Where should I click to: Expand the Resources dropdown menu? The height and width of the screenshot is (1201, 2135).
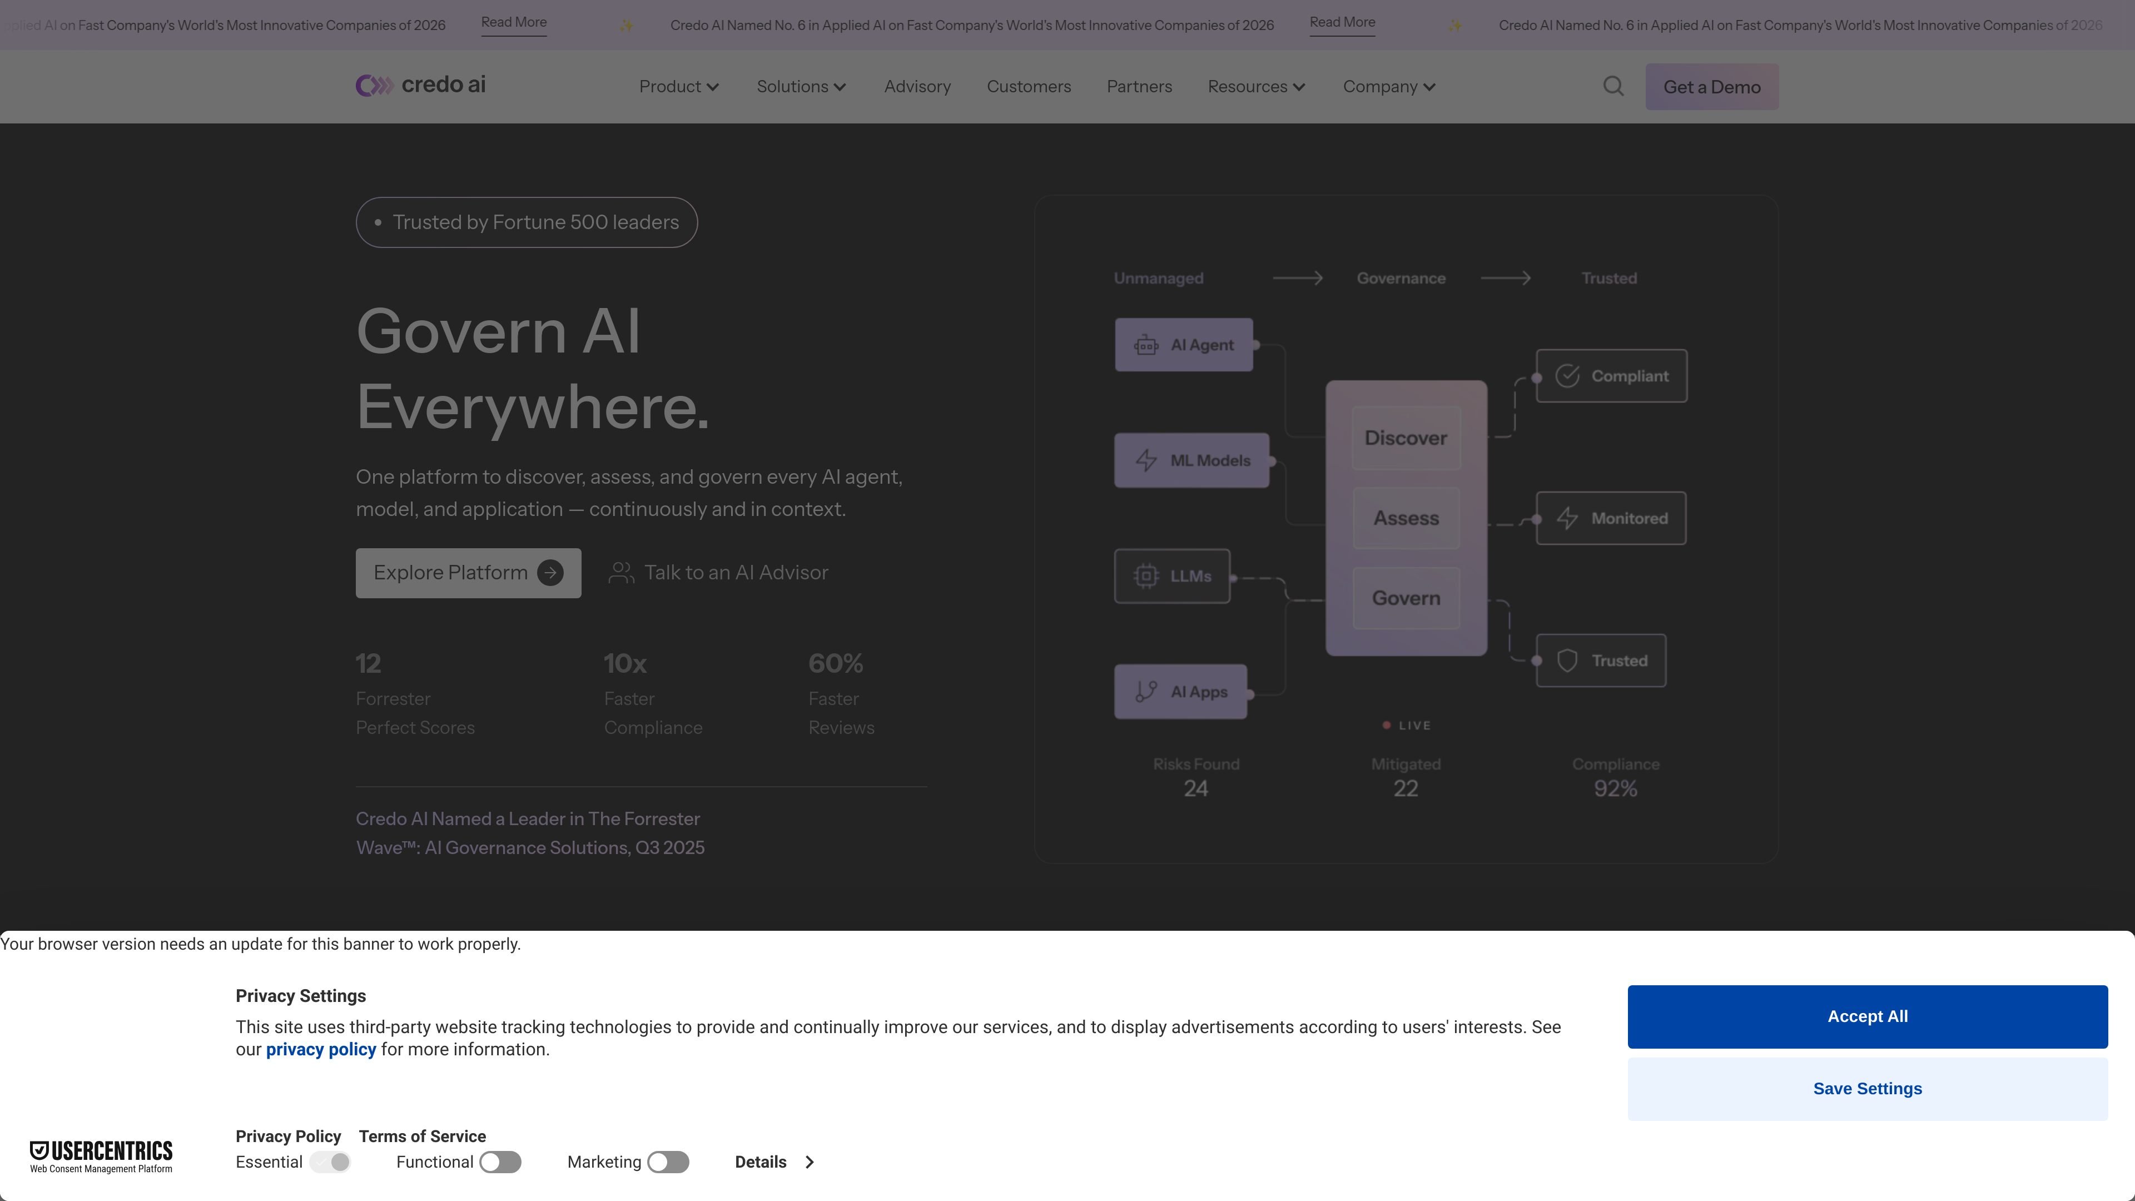(1257, 86)
